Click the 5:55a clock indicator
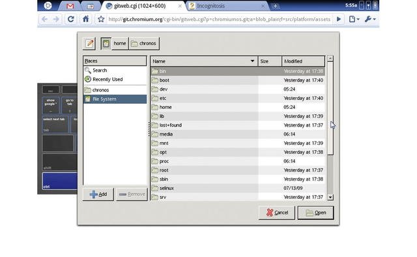Viewport: 417px width, 257px height. point(351,5)
